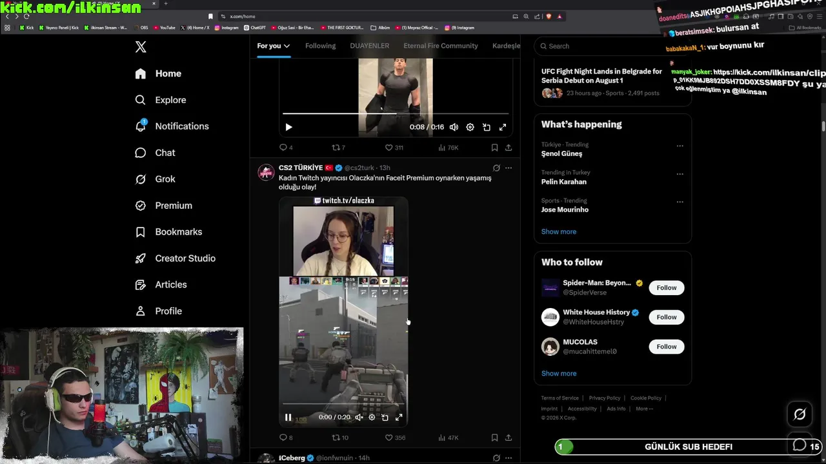This screenshot has height=464, width=826.
Task: Open the Chat section
Action: click(155, 153)
